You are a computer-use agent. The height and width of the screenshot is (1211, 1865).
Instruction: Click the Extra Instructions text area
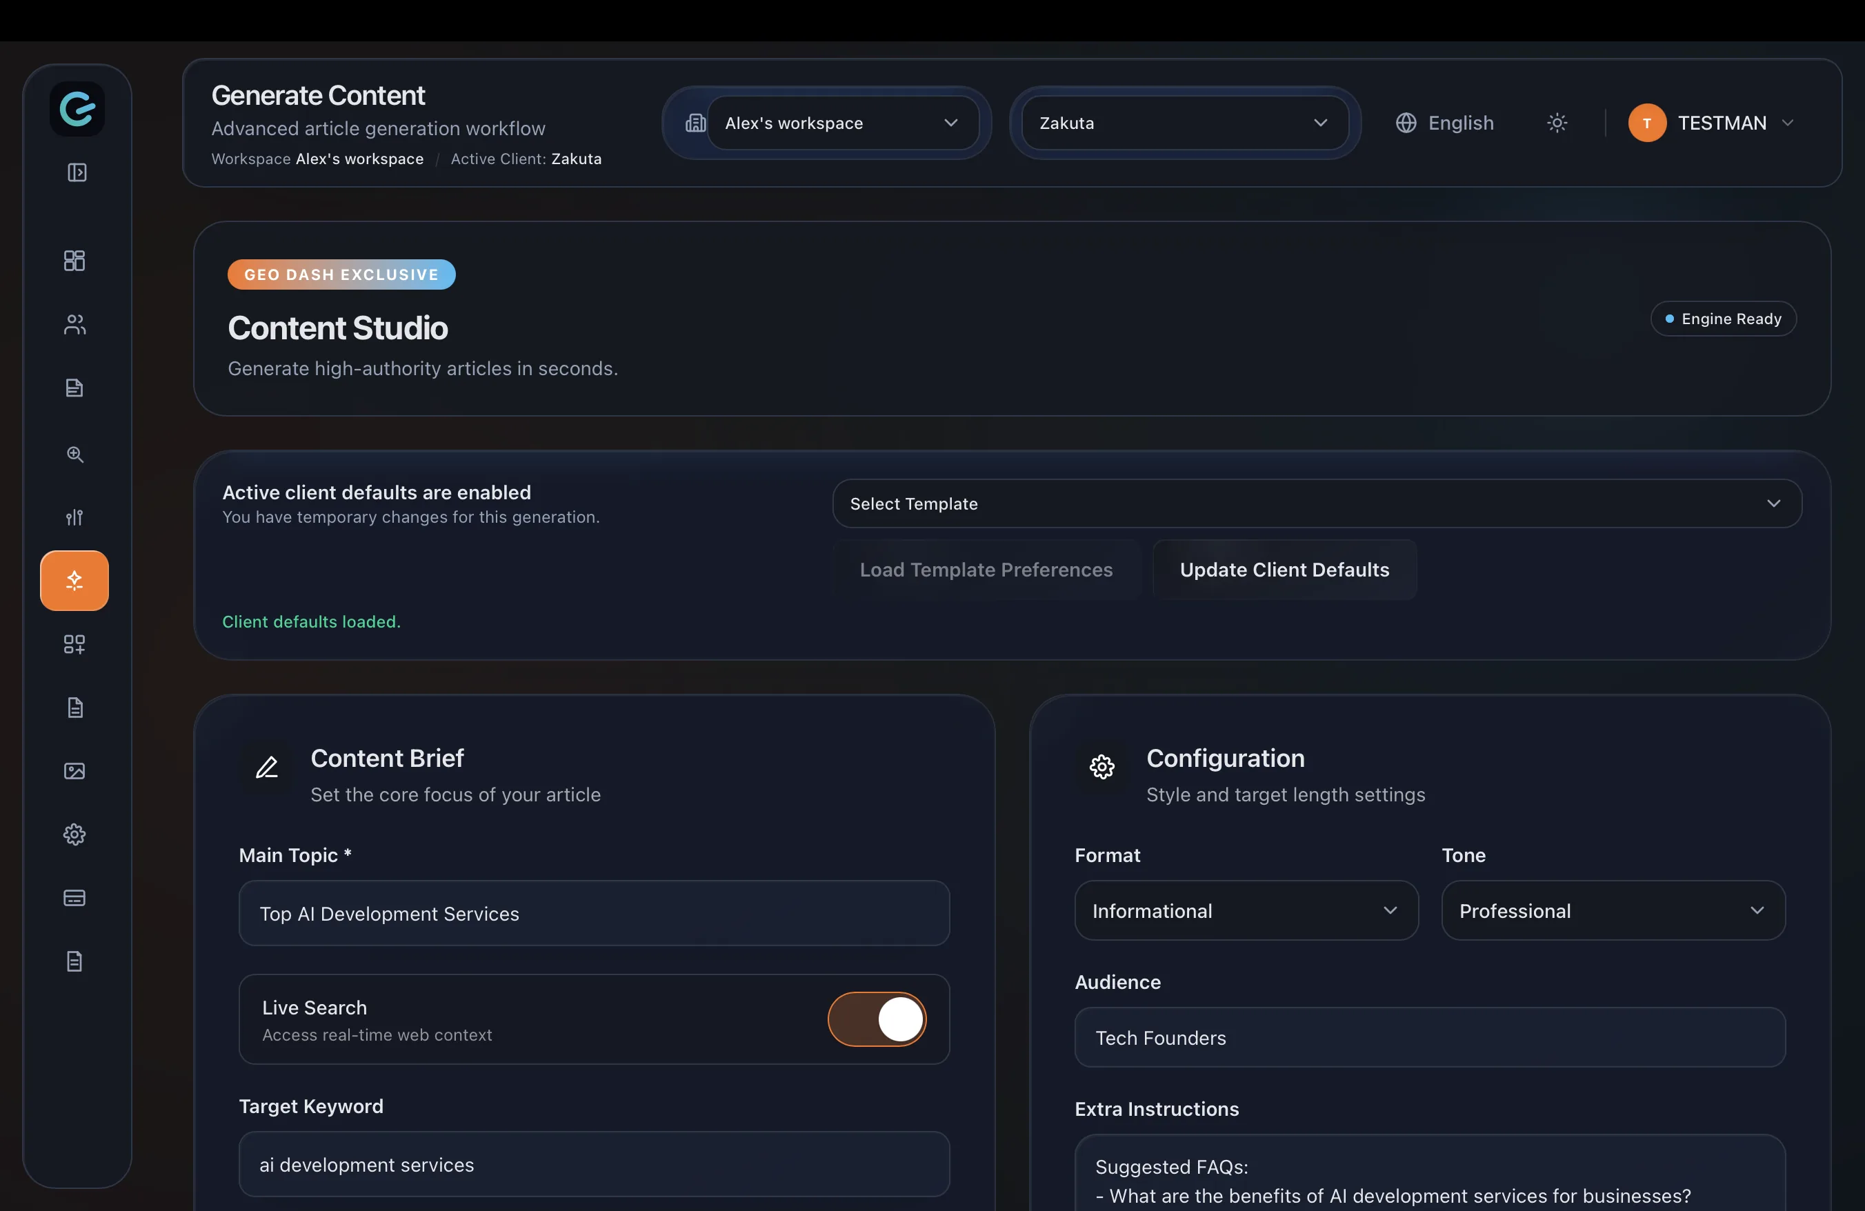1429,1173
